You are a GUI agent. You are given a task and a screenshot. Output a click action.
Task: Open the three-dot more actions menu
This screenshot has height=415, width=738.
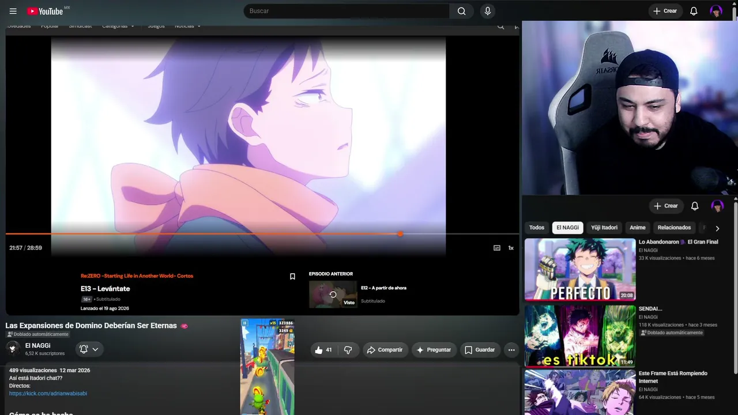coord(511,350)
